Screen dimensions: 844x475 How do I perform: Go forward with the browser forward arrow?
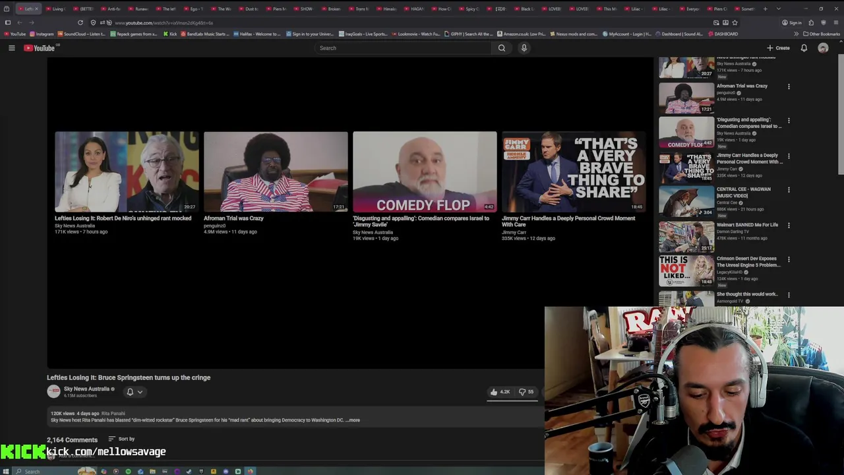click(x=31, y=22)
